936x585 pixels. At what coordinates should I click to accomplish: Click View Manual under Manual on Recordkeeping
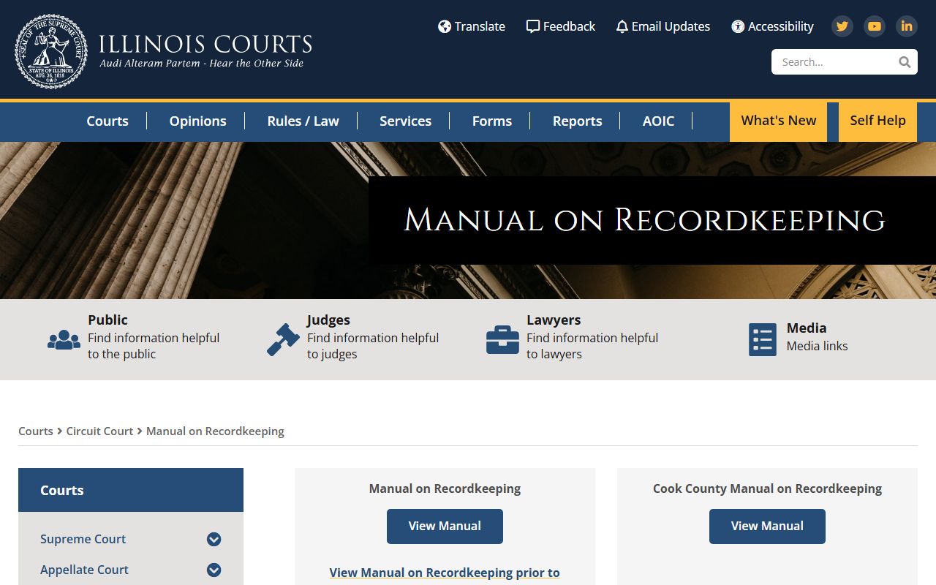(x=445, y=526)
